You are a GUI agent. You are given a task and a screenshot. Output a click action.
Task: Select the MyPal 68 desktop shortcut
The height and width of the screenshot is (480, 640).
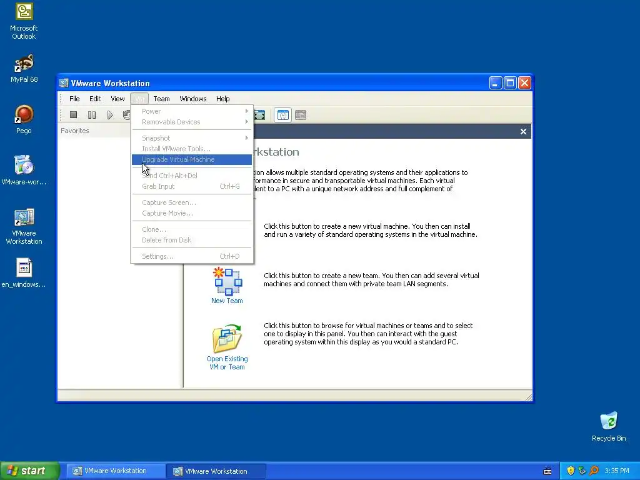24,63
